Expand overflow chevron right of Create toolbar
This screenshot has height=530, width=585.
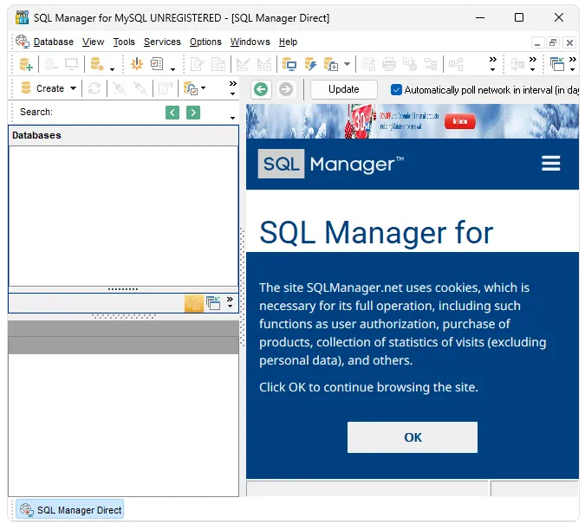(232, 88)
